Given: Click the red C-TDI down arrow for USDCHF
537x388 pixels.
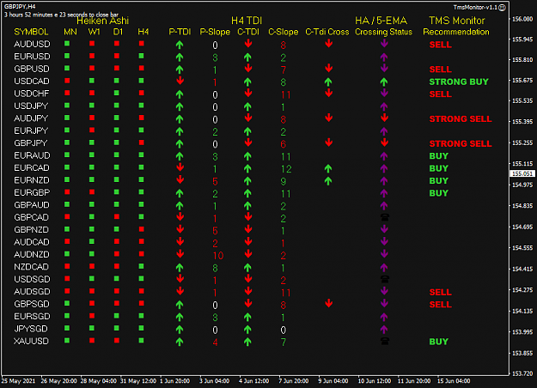Looking at the screenshot, I should 248,93.
